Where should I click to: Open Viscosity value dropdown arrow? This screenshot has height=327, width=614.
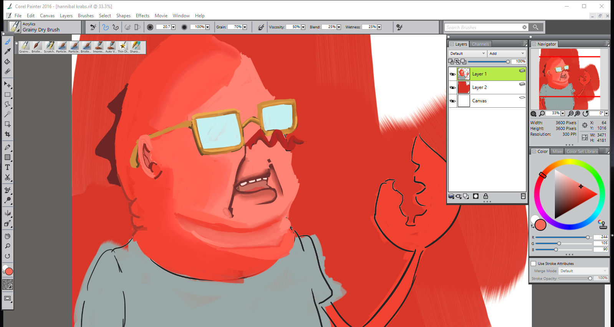[303, 27]
